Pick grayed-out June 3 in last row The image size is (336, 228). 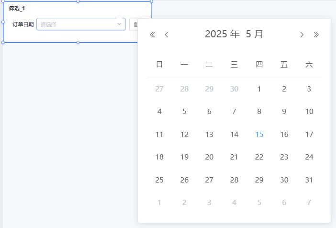point(209,203)
